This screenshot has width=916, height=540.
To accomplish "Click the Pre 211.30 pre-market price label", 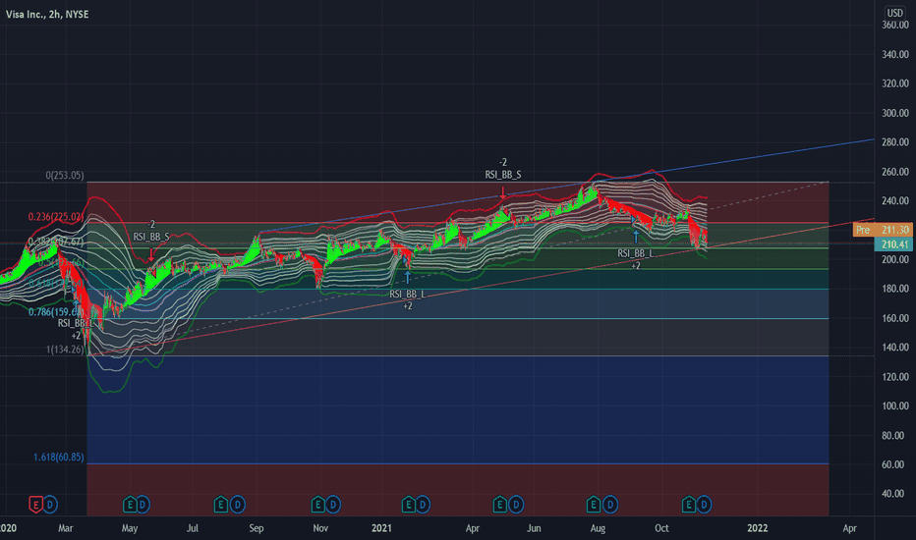I will (x=883, y=230).
